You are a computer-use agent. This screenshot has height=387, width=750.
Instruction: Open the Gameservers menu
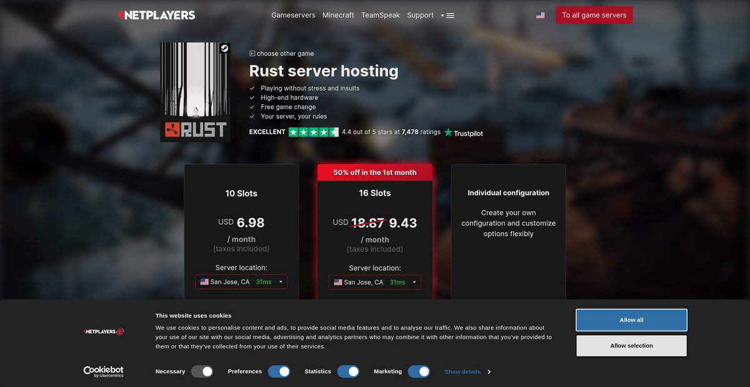tap(293, 15)
